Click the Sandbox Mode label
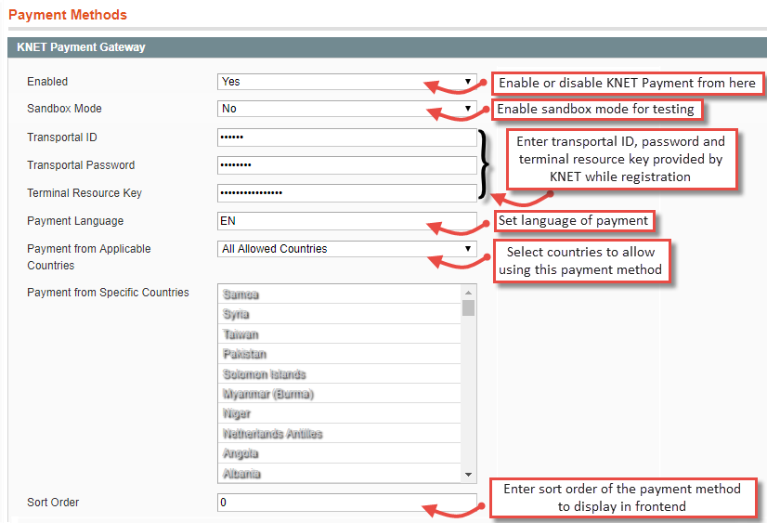 click(65, 109)
